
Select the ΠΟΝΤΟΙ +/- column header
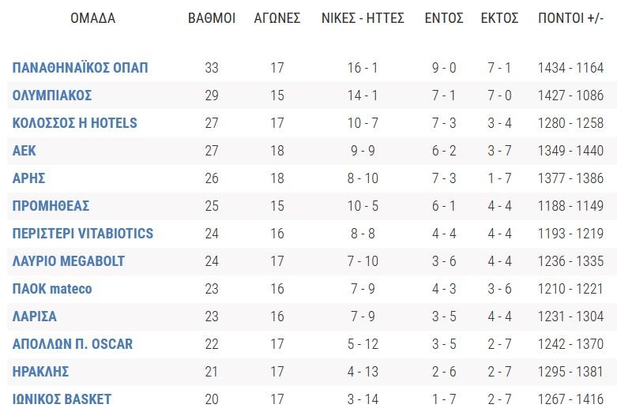pos(570,18)
